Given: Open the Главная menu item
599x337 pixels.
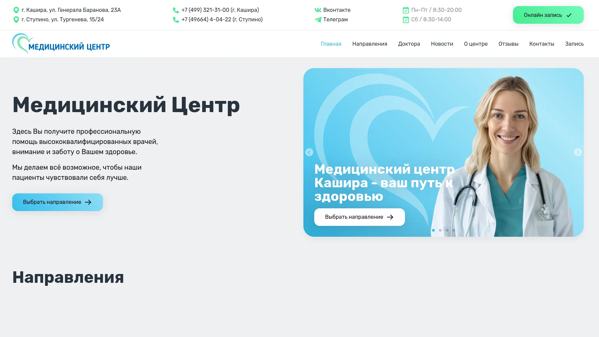Looking at the screenshot, I should pos(331,44).
